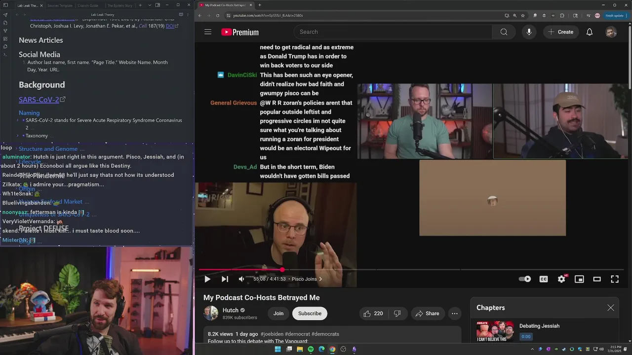Click Chrome address bar URL
This screenshot has width=632, height=355.
268,15
